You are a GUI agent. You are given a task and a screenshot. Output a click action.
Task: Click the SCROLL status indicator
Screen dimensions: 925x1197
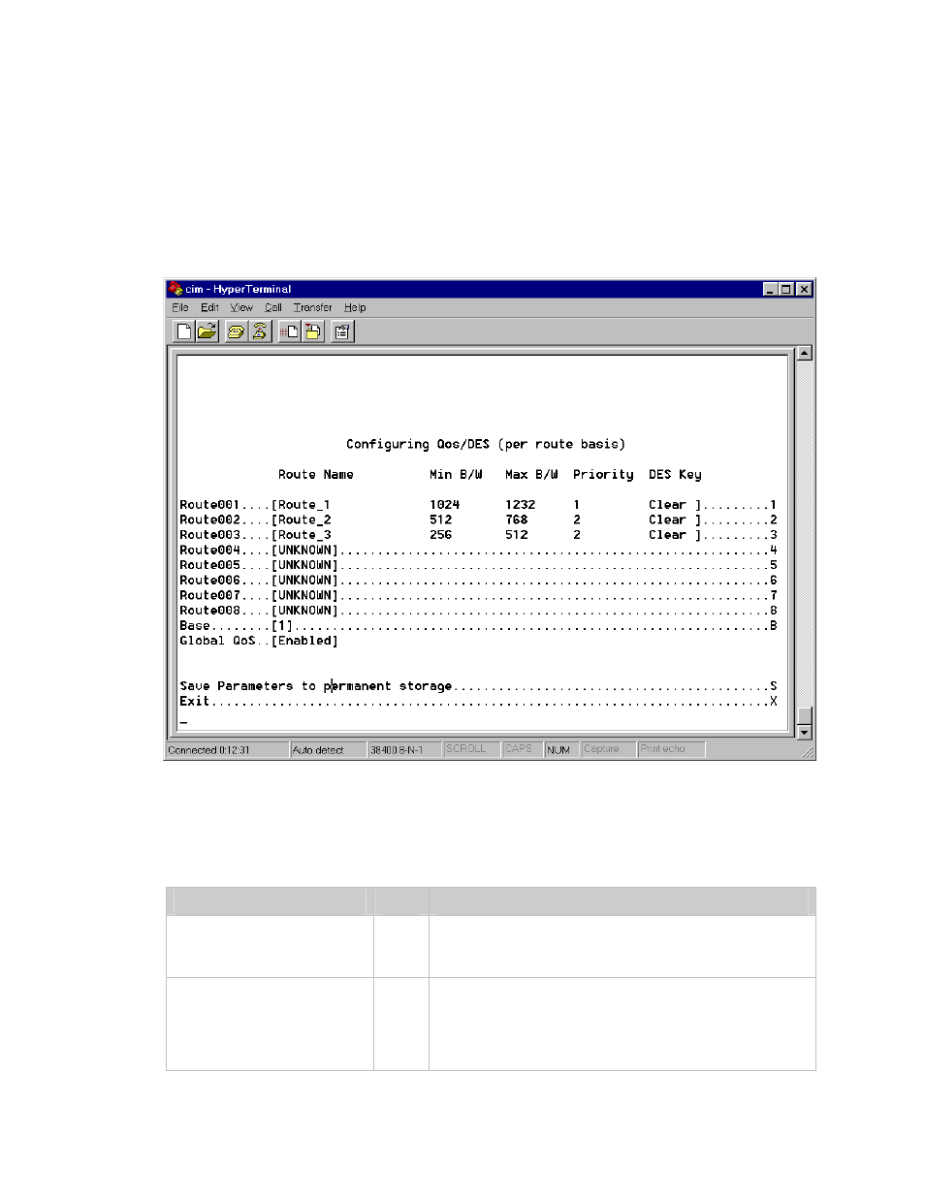472,749
